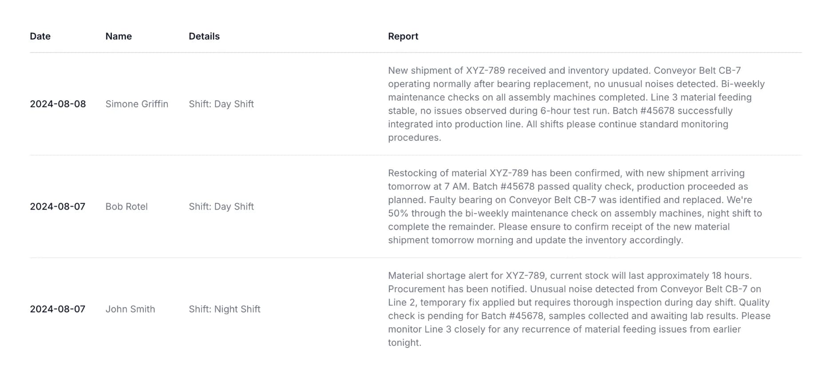Click Day Shift in Simone Griffin's row
This screenshot has height=380, width=835.
221,104
